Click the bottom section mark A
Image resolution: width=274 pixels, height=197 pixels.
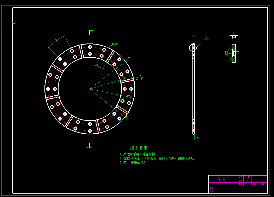point(87,147)
